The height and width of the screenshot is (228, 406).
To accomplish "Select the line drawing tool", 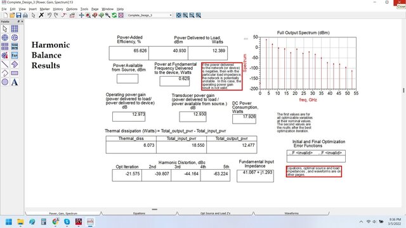I will point(4,64).
